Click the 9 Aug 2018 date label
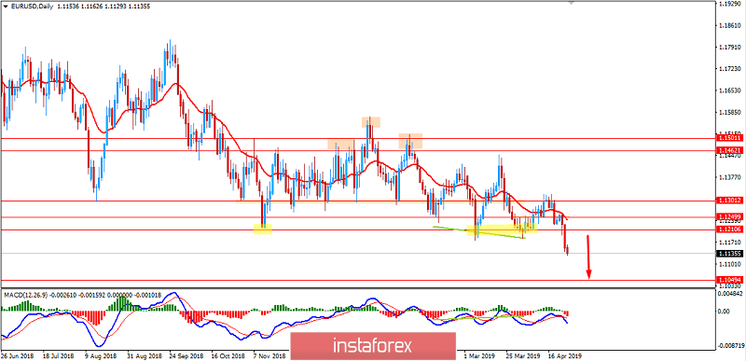 (x=101, y=355)
